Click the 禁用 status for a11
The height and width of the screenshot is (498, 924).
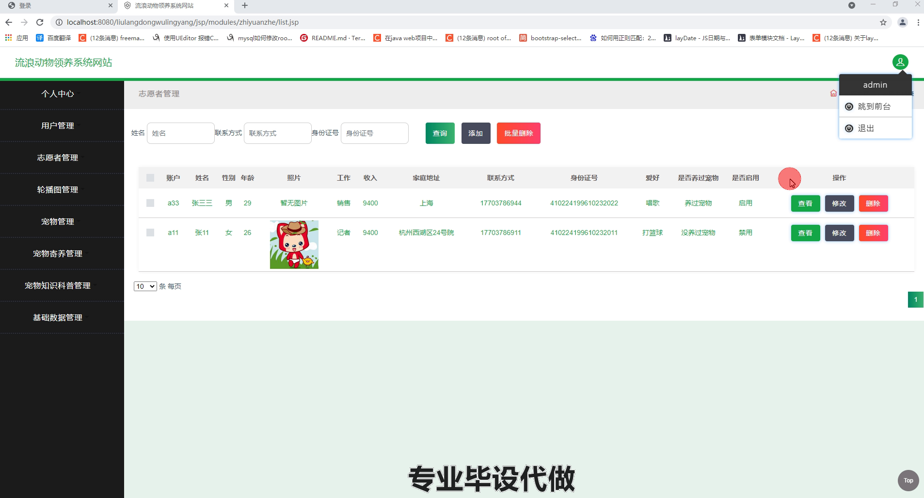pyautogui.click(x=745, y=233)
